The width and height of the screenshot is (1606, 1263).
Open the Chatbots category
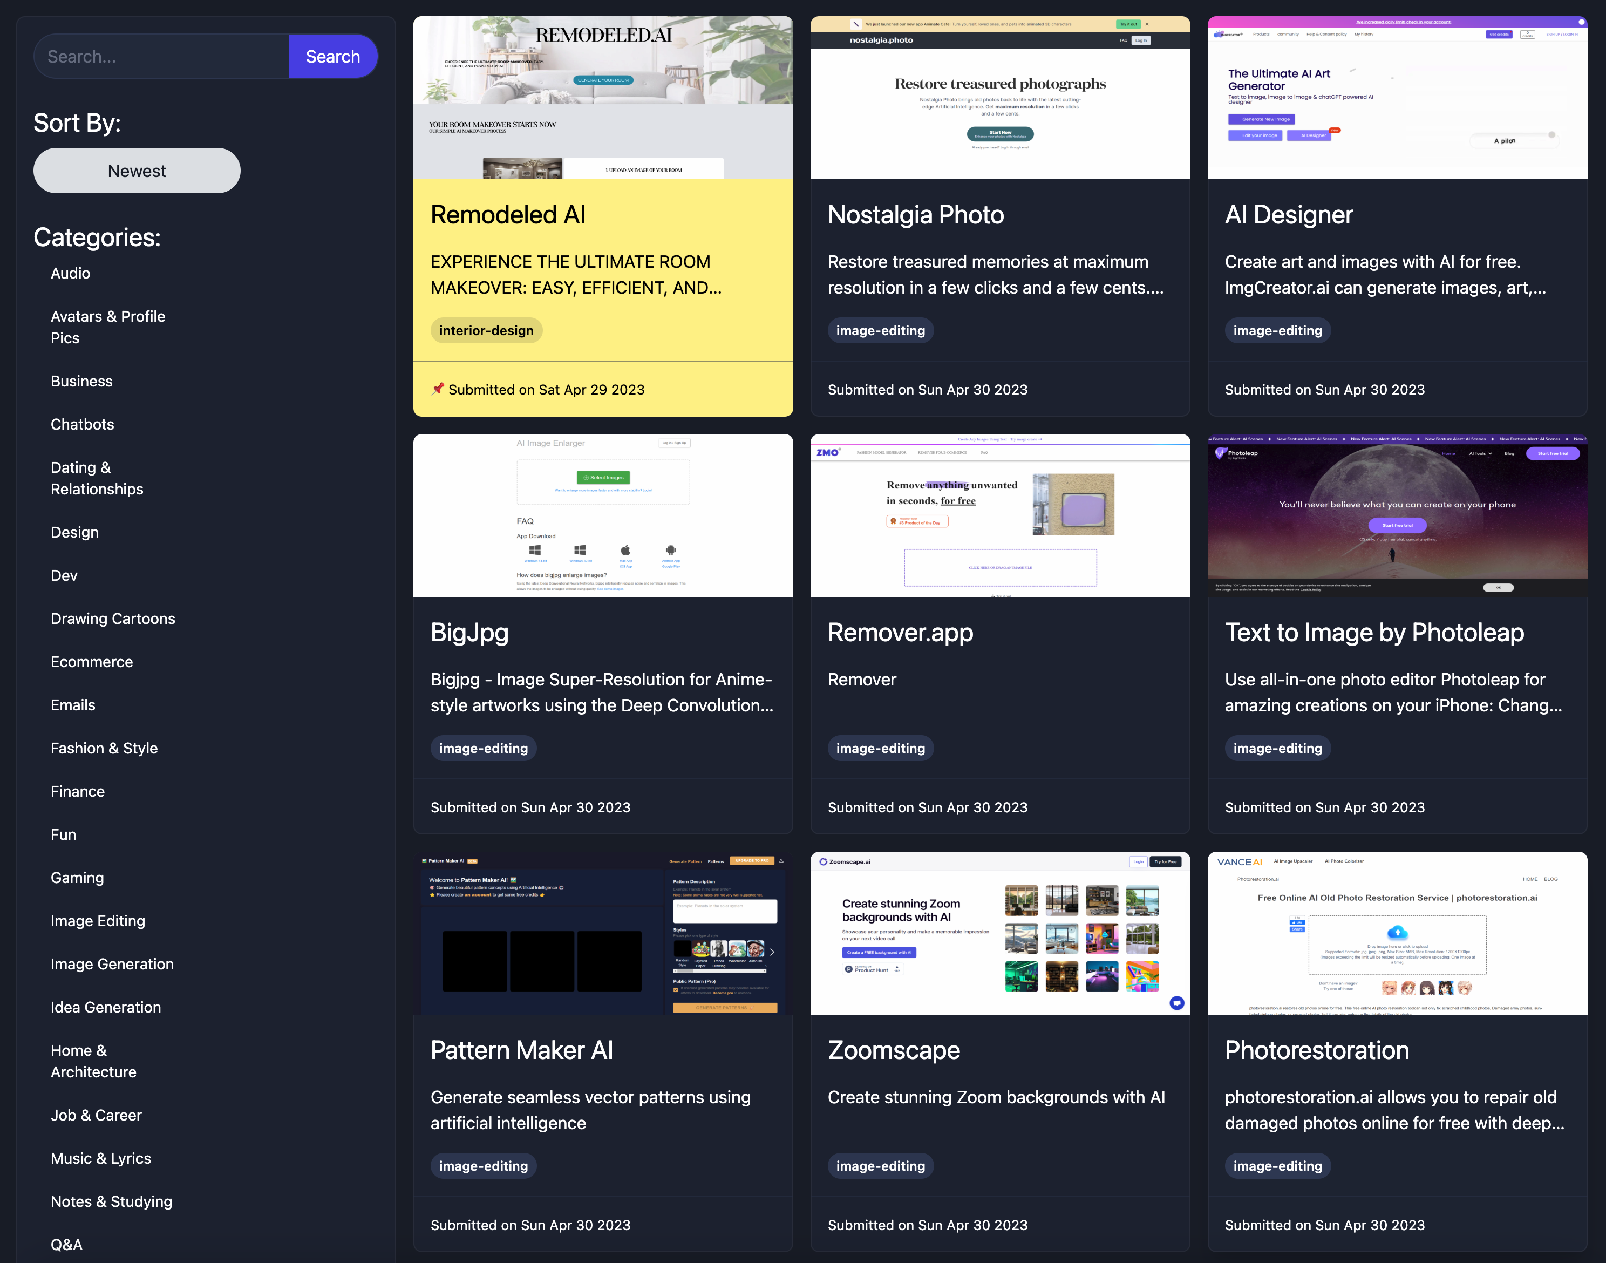click(x=82, y=424)
